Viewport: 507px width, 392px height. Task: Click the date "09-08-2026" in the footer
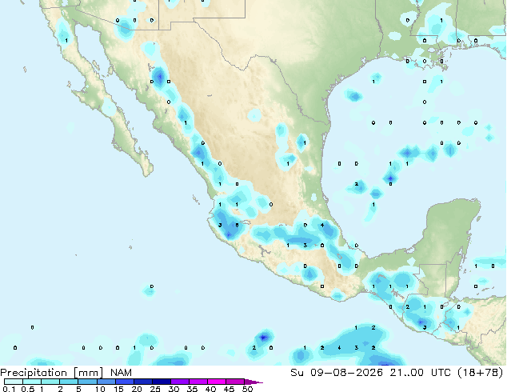(346, 372)
